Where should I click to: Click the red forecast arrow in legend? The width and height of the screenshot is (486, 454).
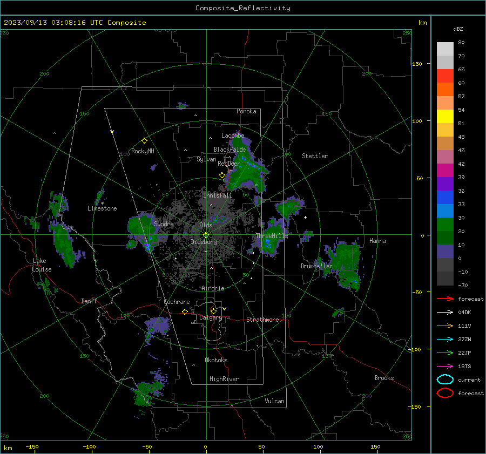(445, 299)
